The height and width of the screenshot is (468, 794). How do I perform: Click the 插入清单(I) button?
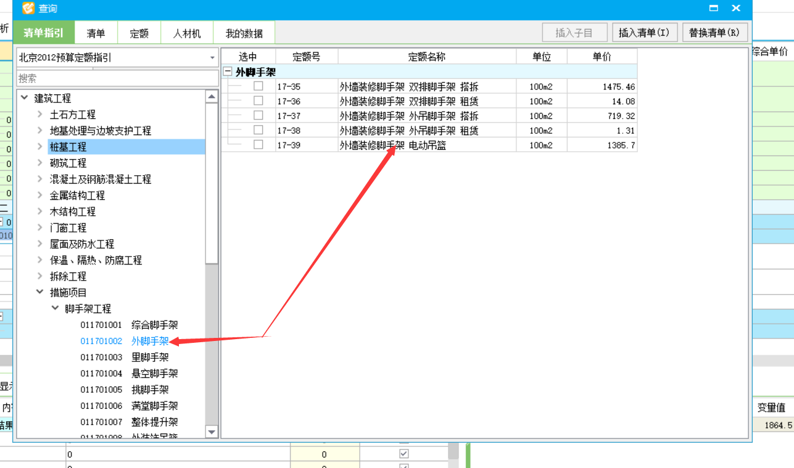[x=644, y=33]
